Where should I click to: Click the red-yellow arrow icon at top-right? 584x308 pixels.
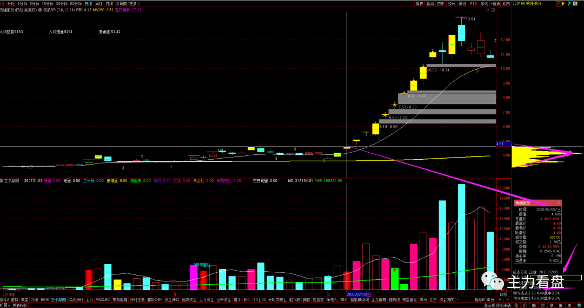tap(564, 4)
